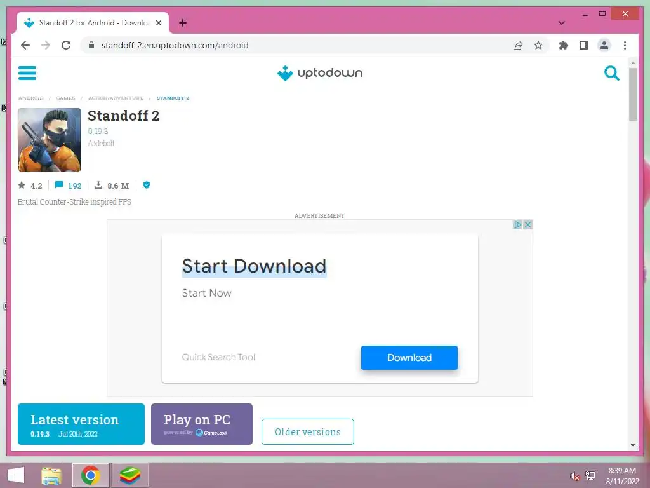Screen dimensions: 650x488
Task: Open the network tray icon
Action: pyautogui.click(x=590, y=475)
